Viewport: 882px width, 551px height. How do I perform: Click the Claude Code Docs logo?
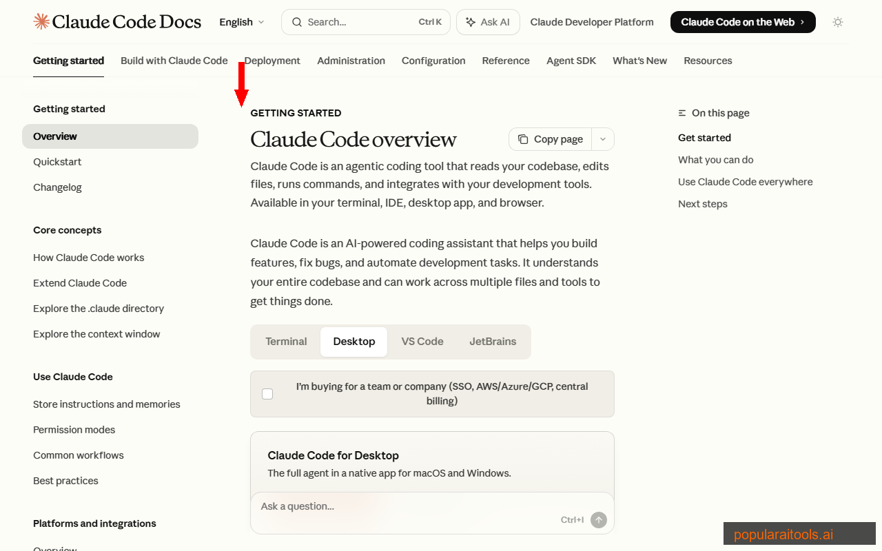[117, 21]
